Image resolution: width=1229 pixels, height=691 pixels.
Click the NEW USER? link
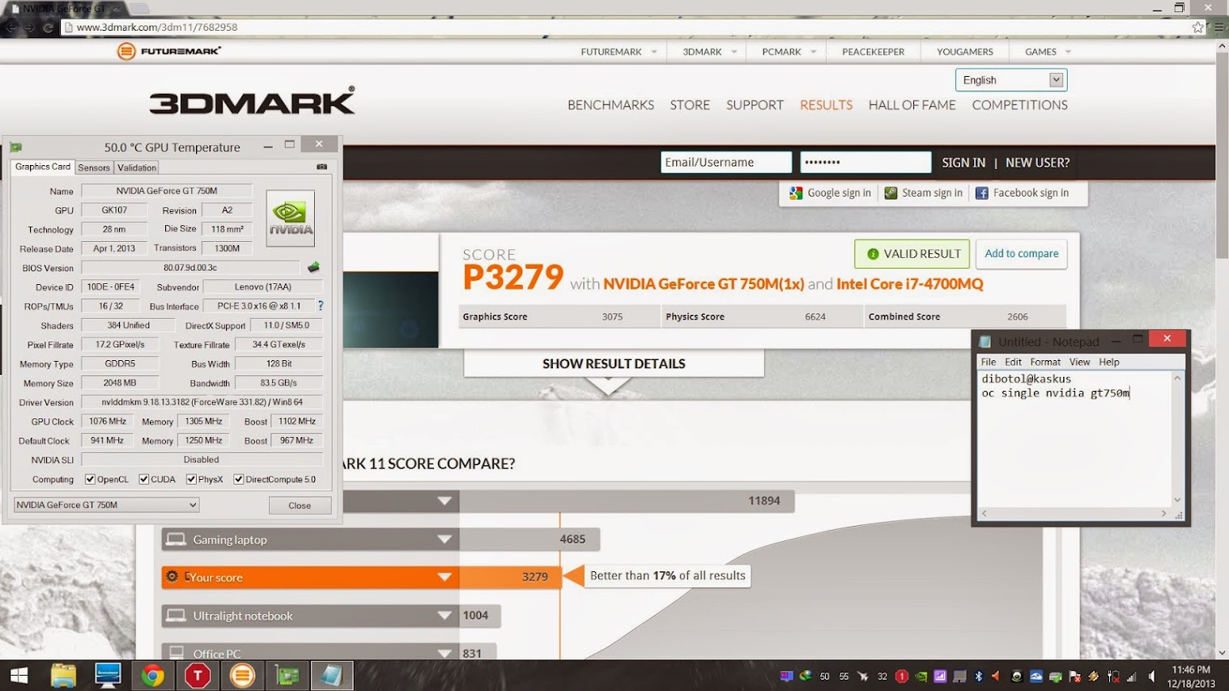1037,163
